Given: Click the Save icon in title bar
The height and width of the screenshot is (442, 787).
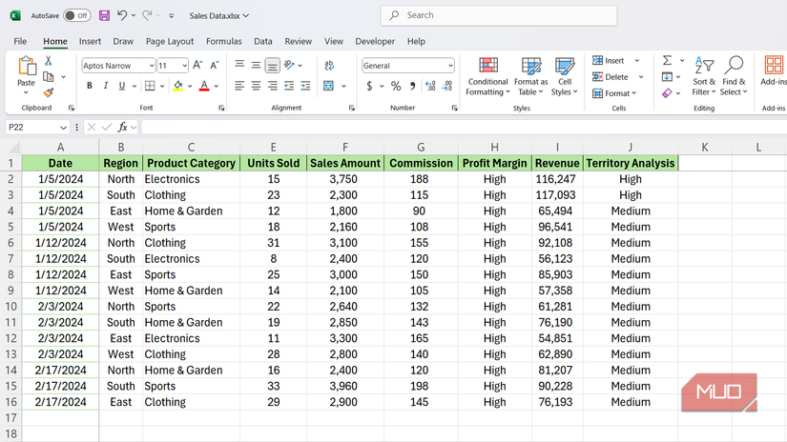Looking at the screenshot, I should [104, 15].
